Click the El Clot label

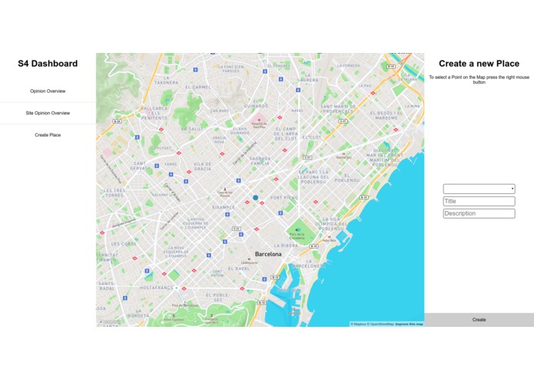coord(312,137)
